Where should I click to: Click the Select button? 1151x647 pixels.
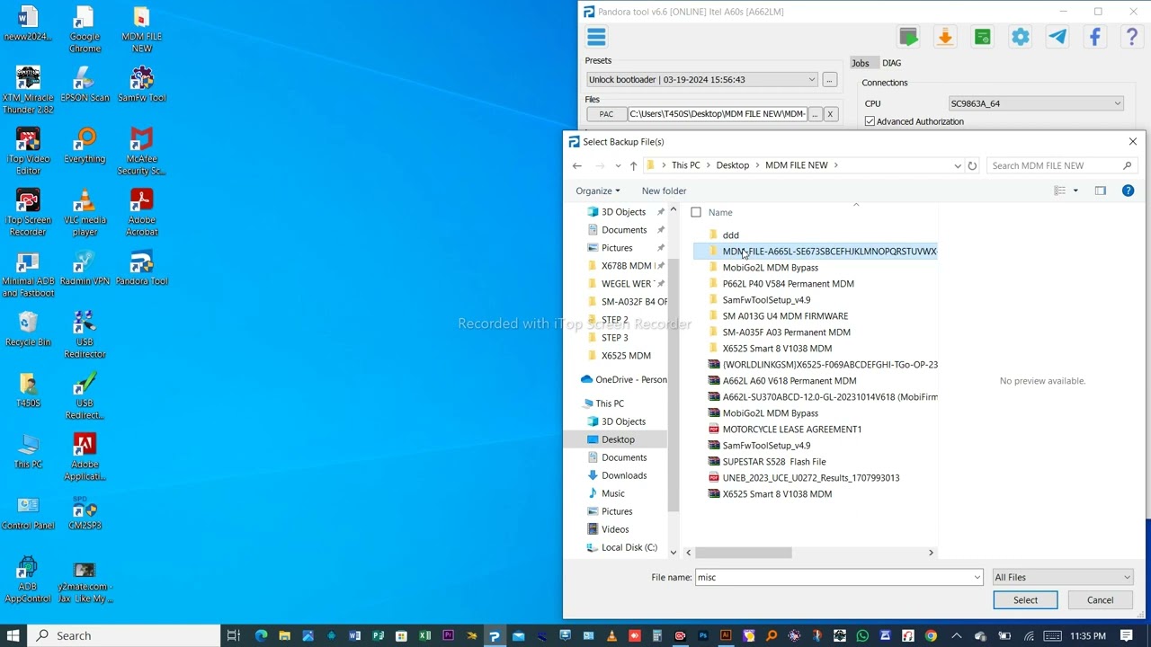[1025, 600]
